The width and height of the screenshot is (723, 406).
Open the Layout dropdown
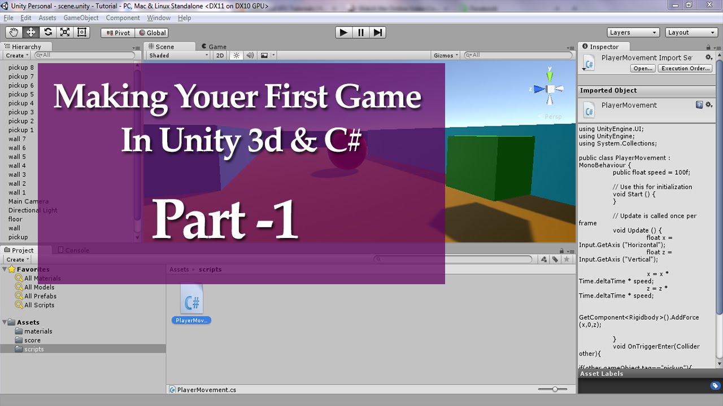[x=691, y=32]
